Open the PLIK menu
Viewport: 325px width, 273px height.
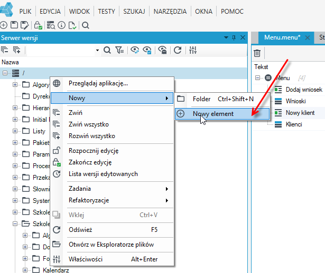click(25, 12)
